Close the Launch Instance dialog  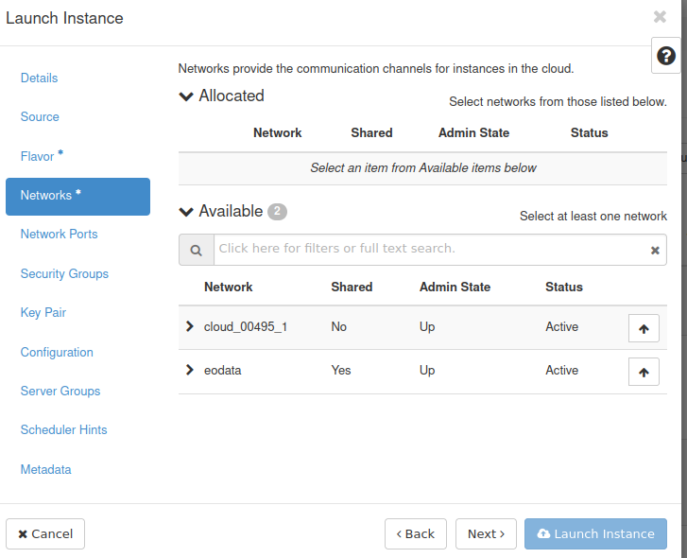(x=660, y=17)
